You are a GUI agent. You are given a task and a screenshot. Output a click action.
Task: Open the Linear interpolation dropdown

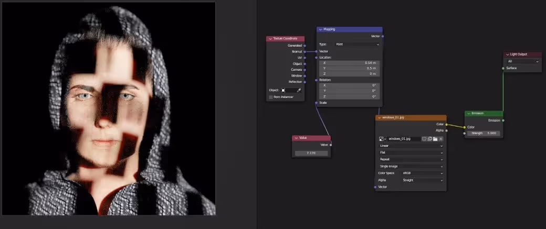411,146
